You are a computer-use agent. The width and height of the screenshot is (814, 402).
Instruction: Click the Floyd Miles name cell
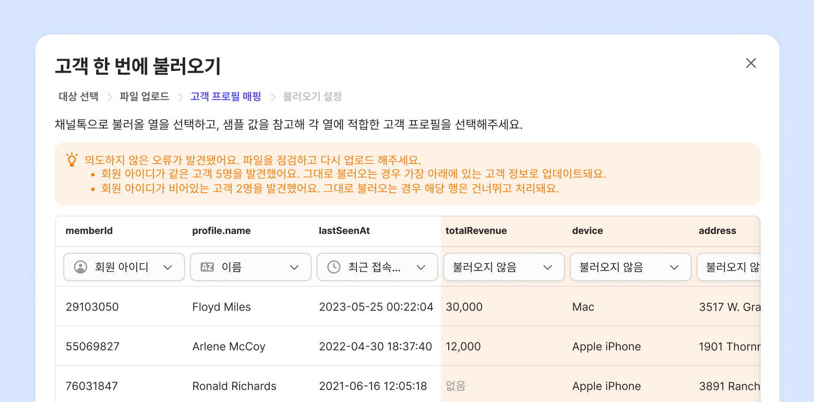tap(222, 307)
